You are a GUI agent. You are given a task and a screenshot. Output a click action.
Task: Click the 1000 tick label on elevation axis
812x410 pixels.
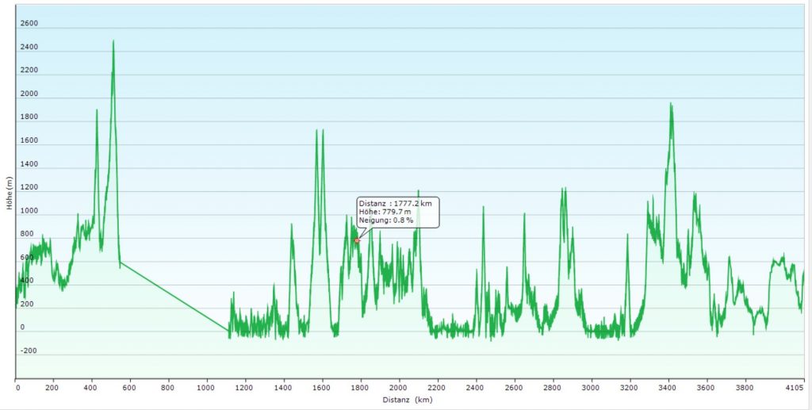pos(29,211)
